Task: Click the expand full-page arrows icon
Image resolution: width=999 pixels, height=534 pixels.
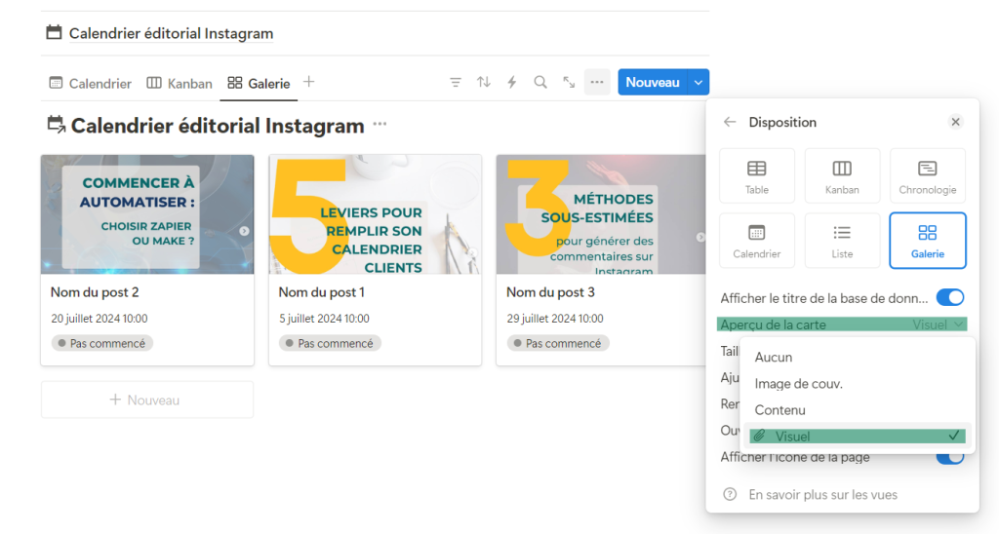Action: click(x=569, y=83)
